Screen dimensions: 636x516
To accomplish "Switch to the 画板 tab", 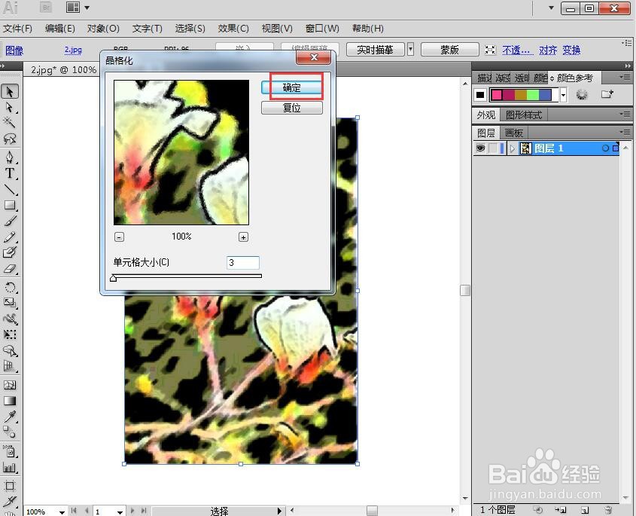I will click(x=514, y=133).
